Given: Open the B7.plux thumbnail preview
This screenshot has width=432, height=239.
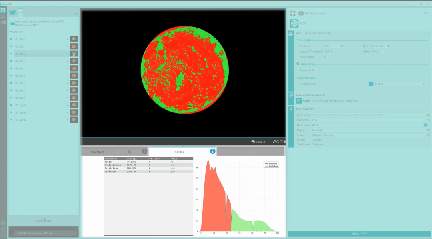Looking at the screenshot, I should coord(74,83).
